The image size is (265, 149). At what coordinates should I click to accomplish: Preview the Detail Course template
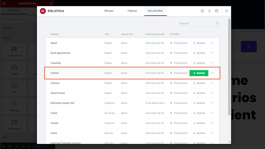(179, 93)
